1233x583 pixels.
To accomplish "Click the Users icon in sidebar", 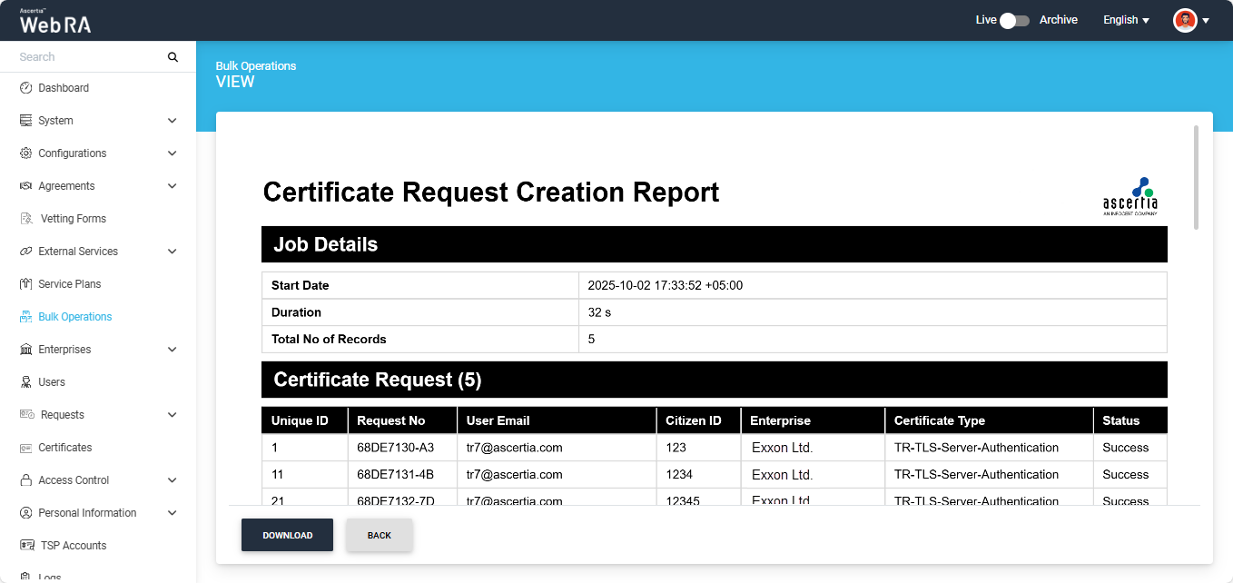I will [25, 382].
